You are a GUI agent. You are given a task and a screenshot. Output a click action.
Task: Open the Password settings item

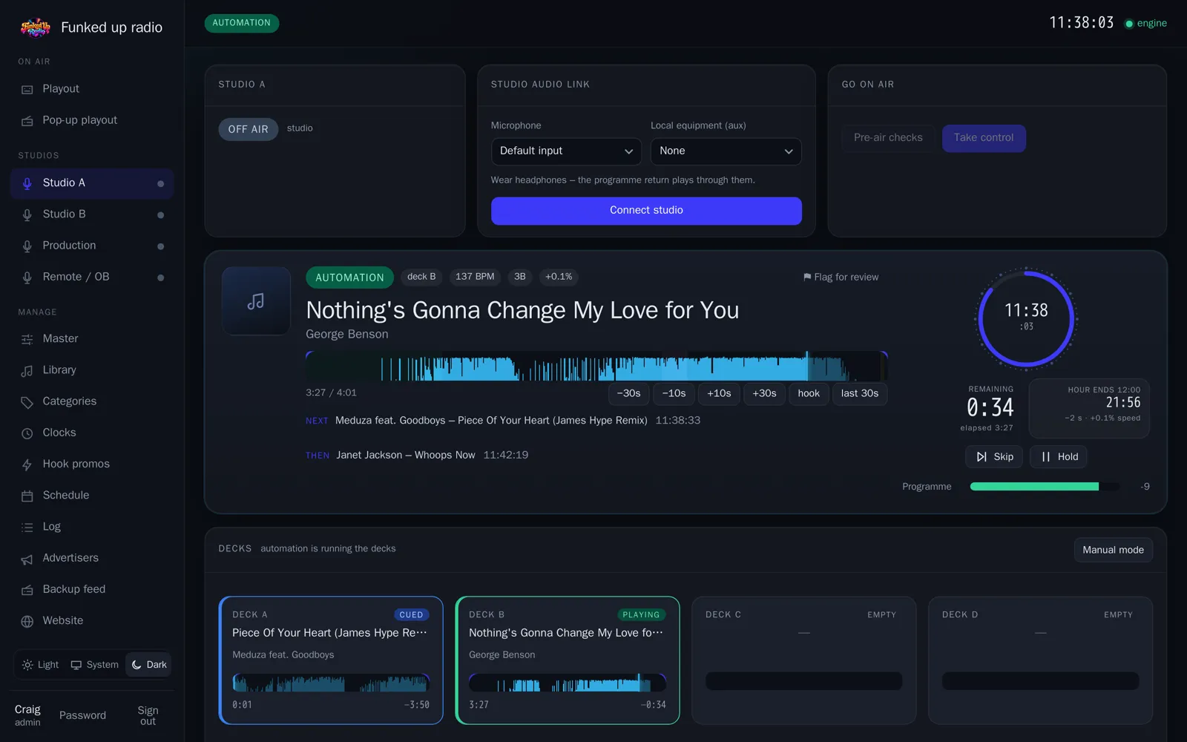82,716
